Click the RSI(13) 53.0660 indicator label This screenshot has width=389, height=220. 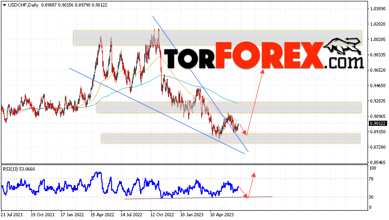[x=19, y=169]
